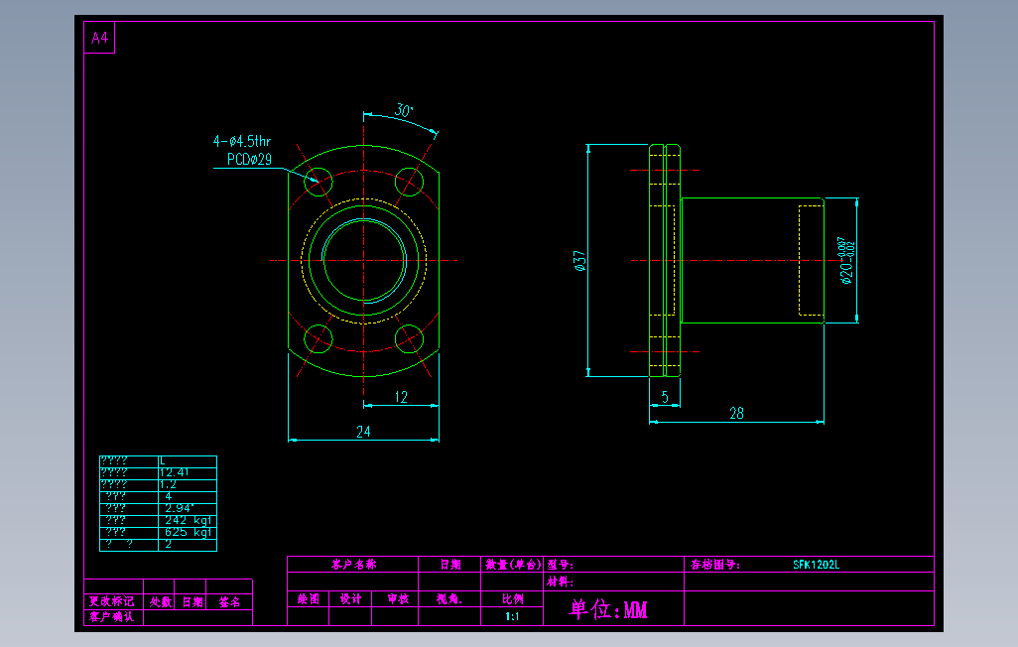
Task: Click the '28' overall length dimension
Action: [736, 413]
